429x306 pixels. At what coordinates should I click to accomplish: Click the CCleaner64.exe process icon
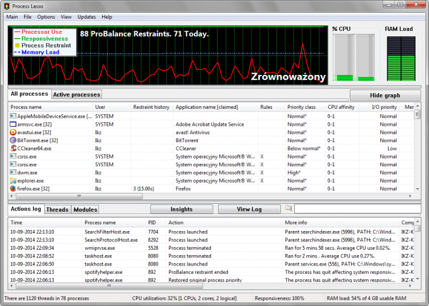13,149
